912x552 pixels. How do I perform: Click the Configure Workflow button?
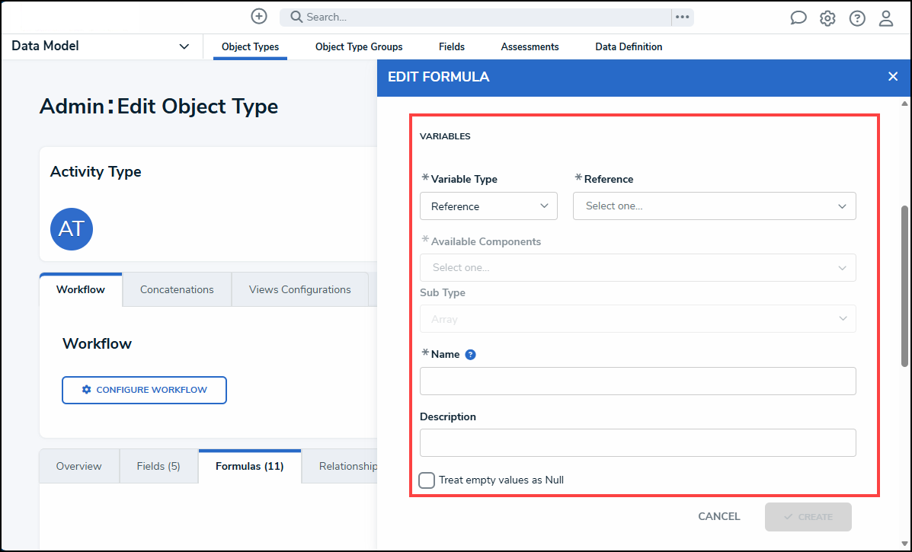144,390
